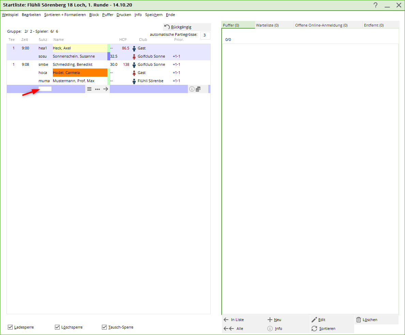Viewport: 405px width, 335px height.
Task: Click the 9:00 tee time cell
Action: point(25,48)
